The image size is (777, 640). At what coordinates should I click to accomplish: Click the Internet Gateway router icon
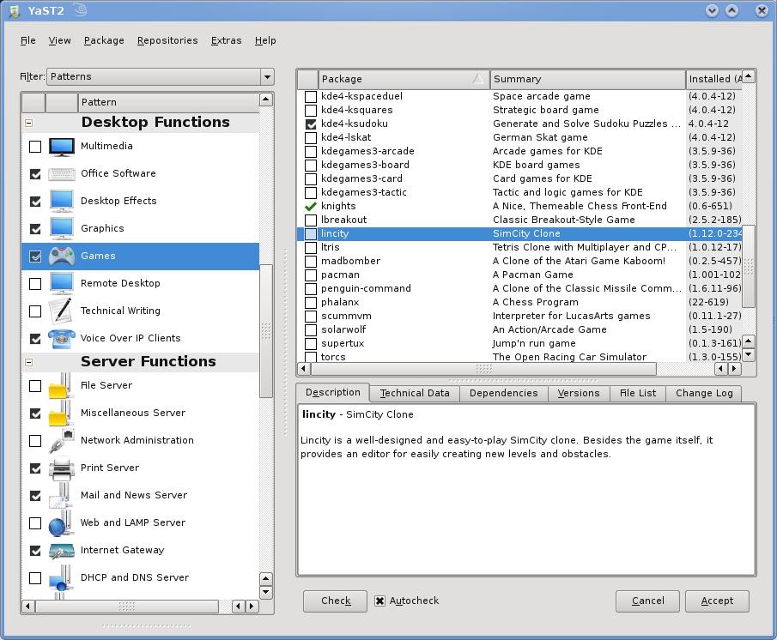pyautogui.click(x=61, y=551)
